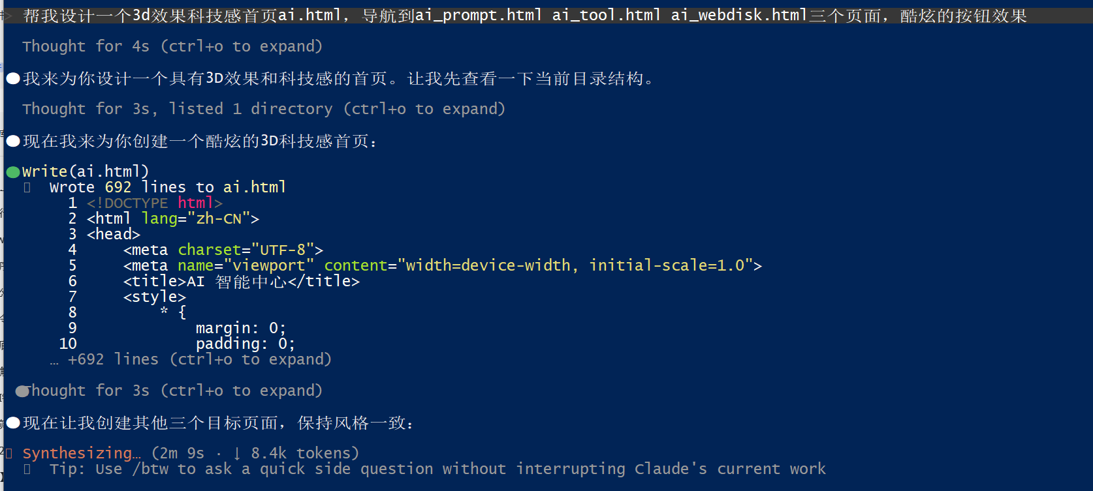The height and width of the screenshot is (491, 1093).
Task: Expand Thought for 3s, listed 1 directory
Action: (264, 109)
